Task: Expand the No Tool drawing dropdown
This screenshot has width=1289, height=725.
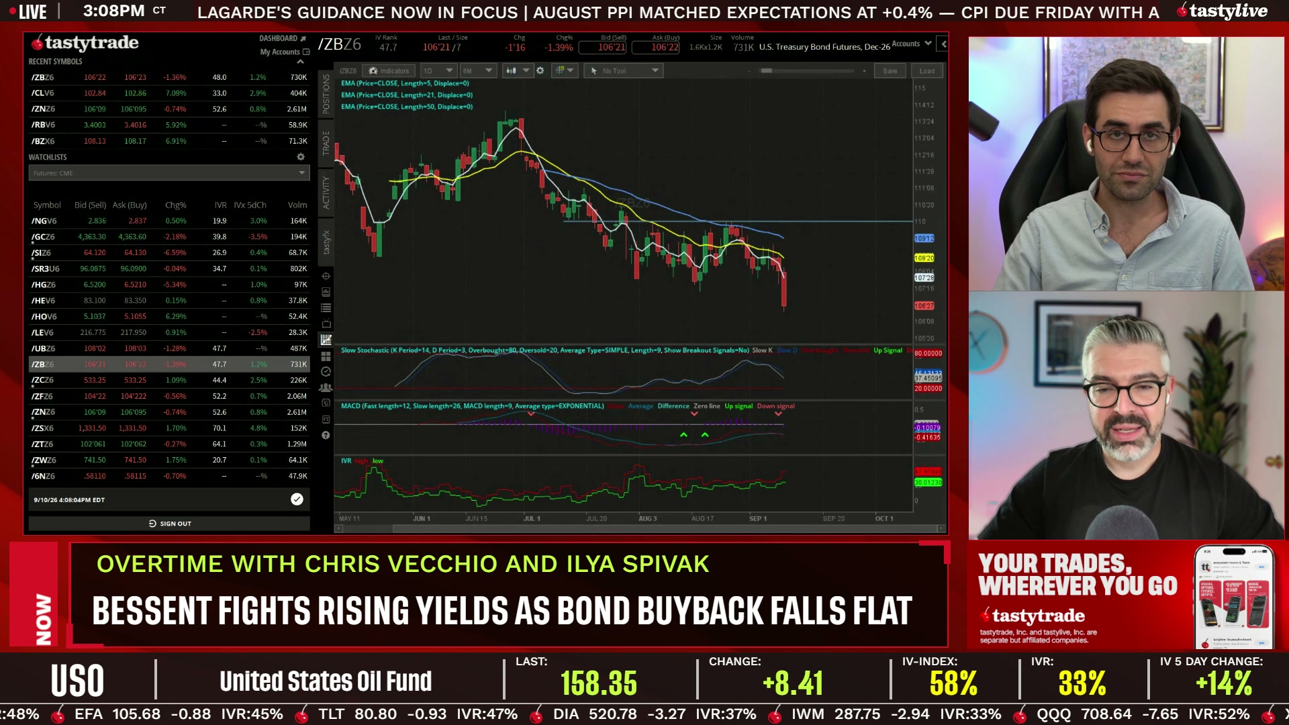Action: tap(624, 70)
